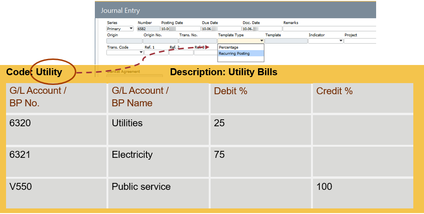Click the G/L Account / BP Name header
The image size is (424, 214).
pos(159,98)
